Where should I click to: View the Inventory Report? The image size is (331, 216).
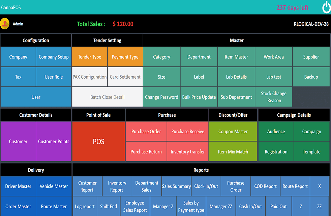point(117,186)
